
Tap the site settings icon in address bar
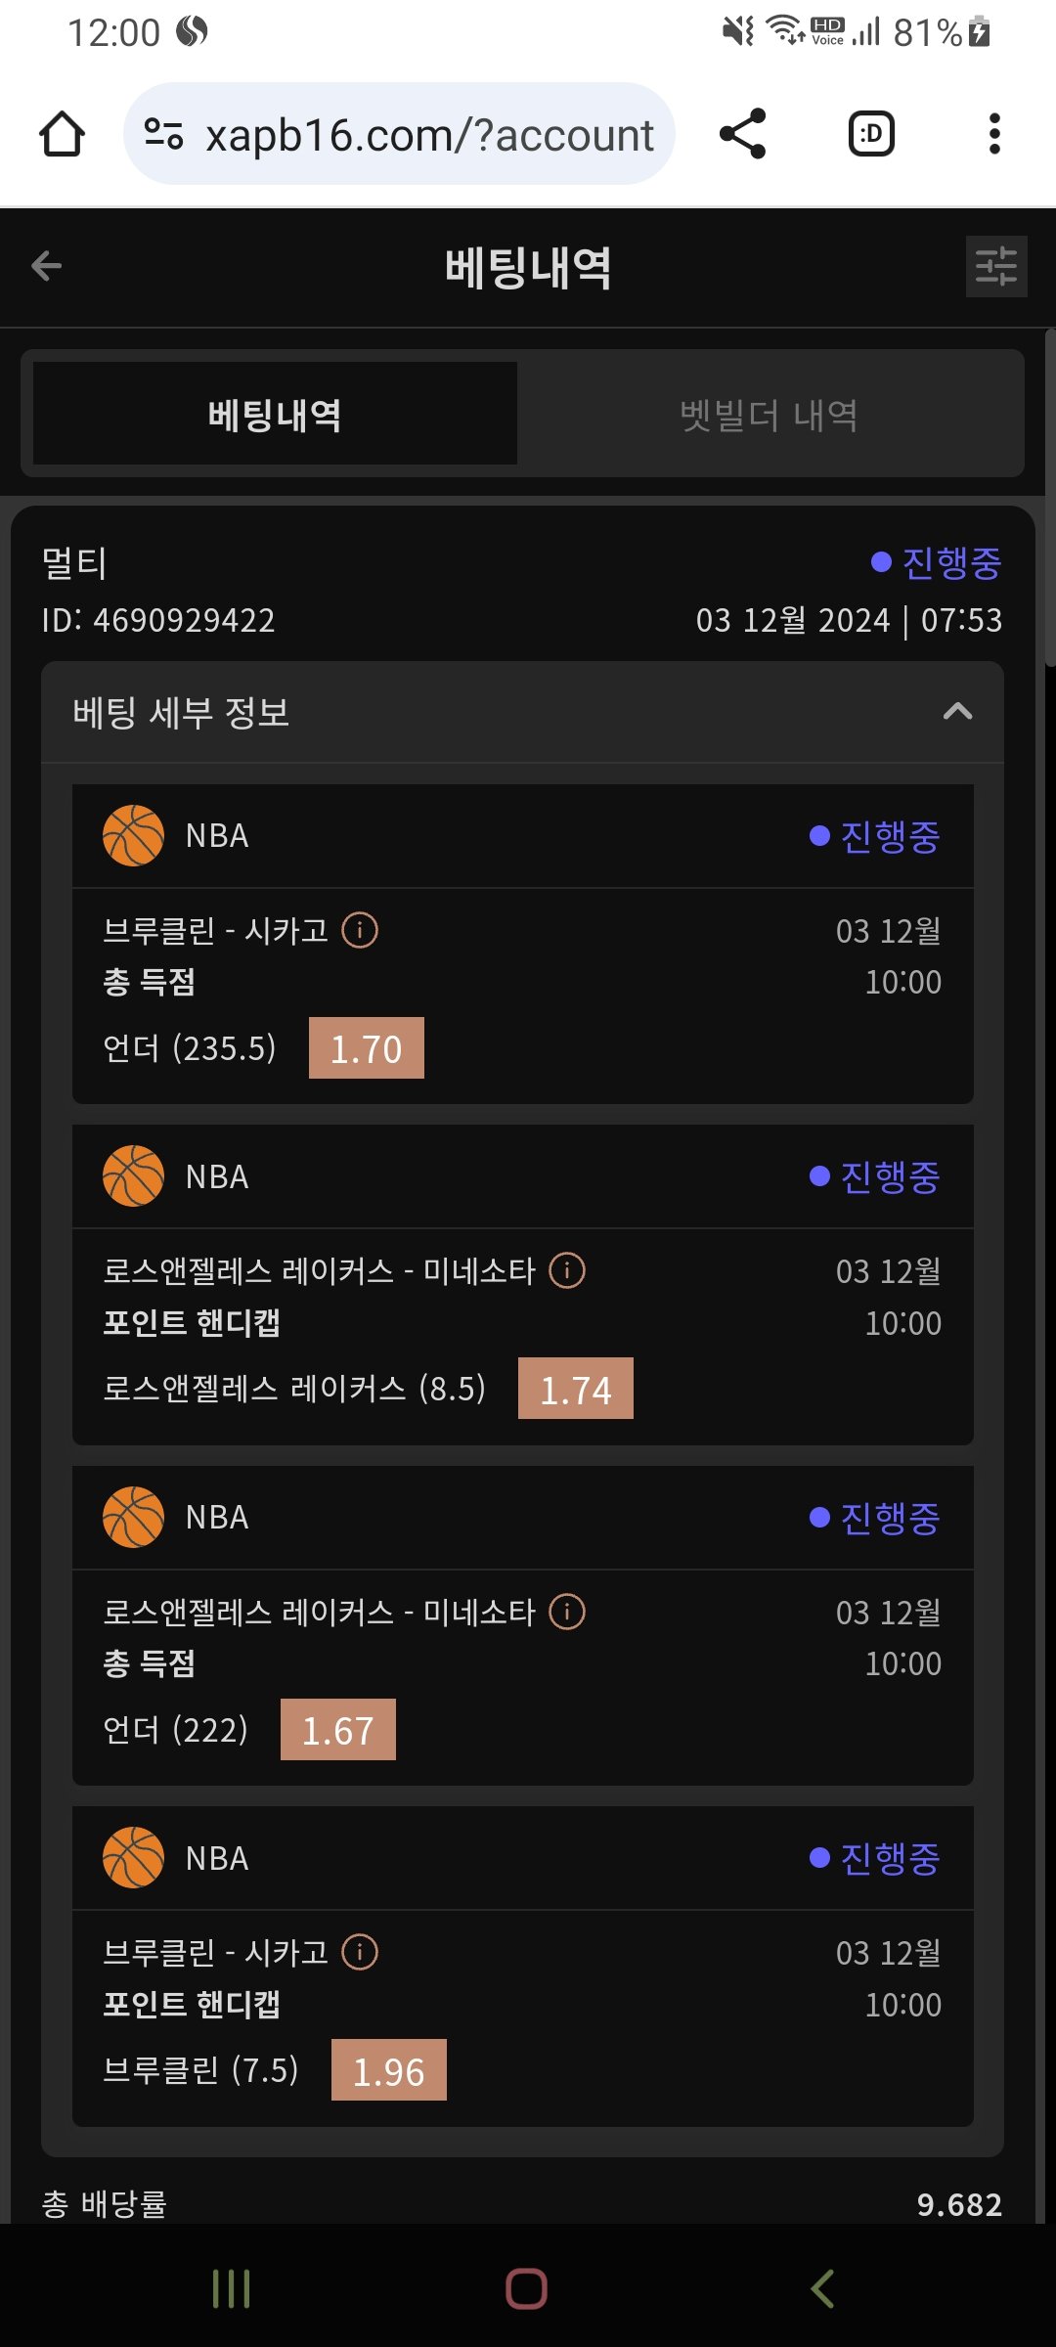click(163, 134)
